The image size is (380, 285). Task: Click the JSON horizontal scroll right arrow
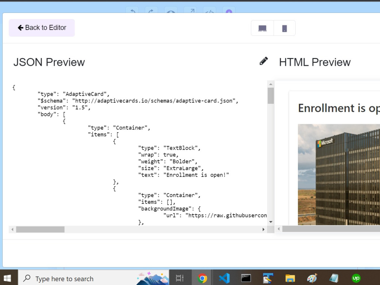(263, 229)
